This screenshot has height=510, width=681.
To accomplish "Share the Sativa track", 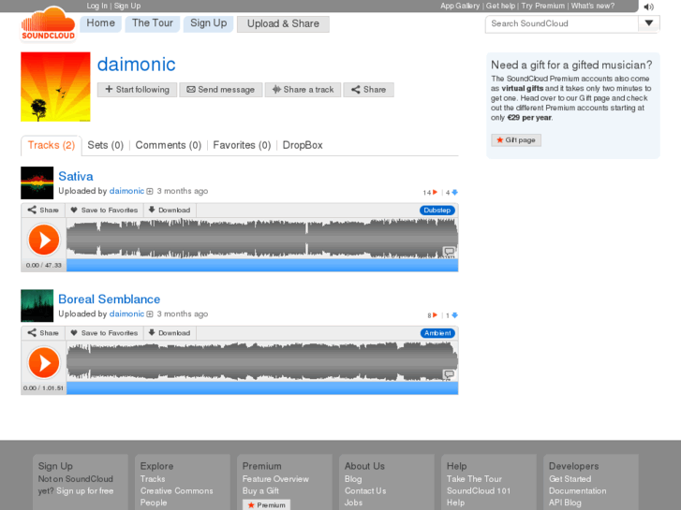I will tap(43, 210).
